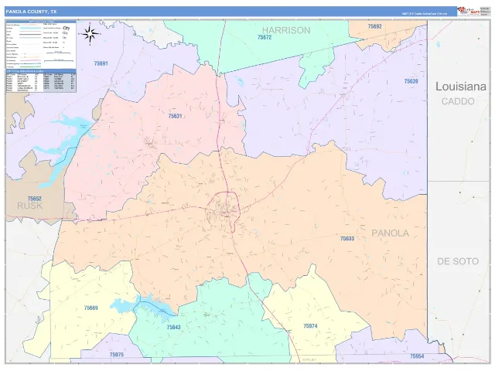Click the PANOLA county label
Image resolution: width=495 pixels, height=371 pixels.
390,233
